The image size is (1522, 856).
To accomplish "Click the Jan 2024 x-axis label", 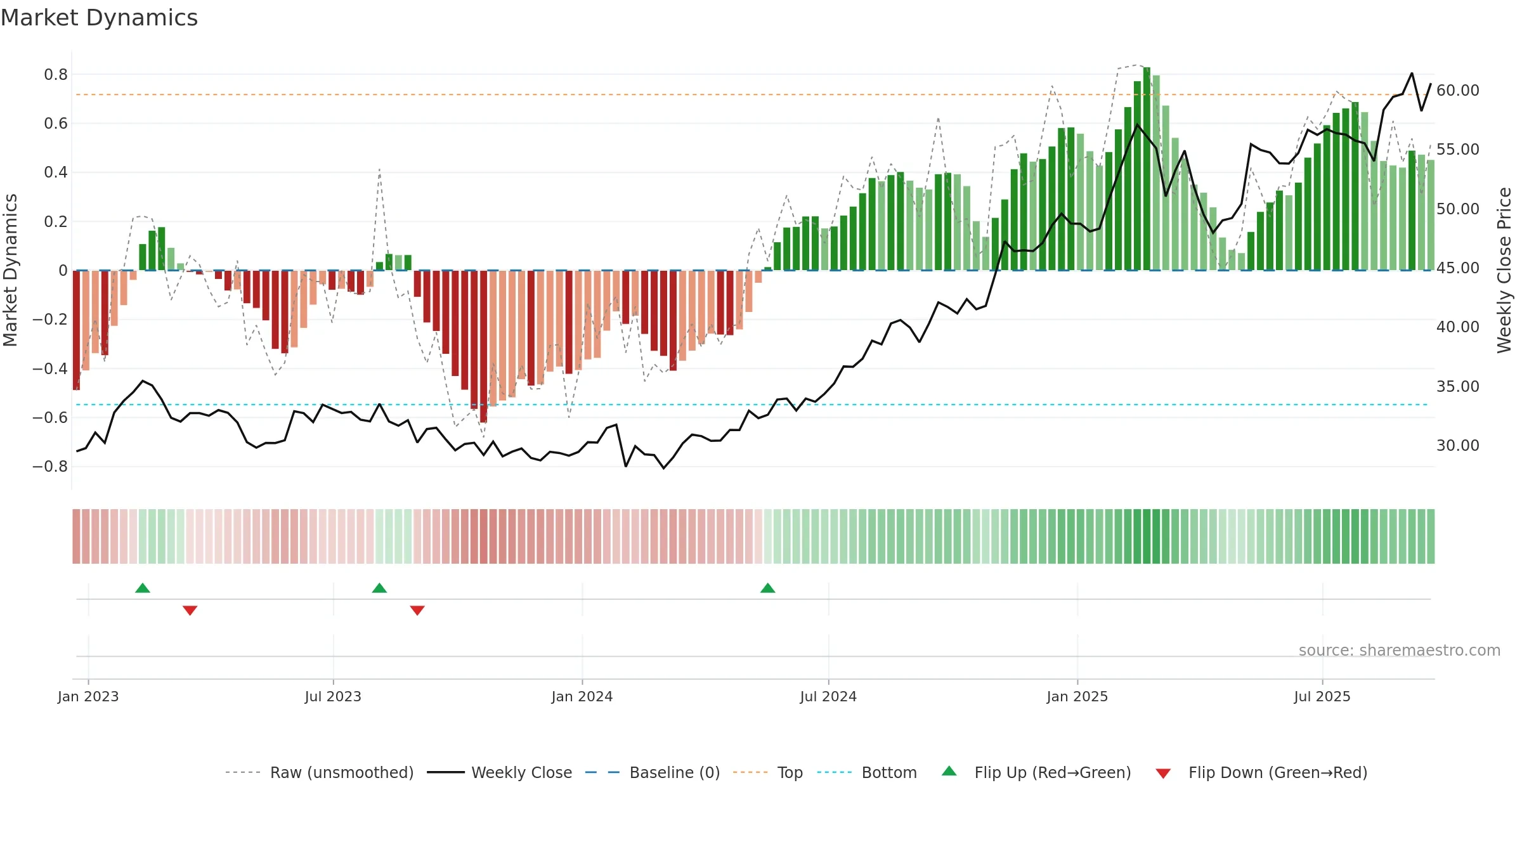I will pos(582,696).
